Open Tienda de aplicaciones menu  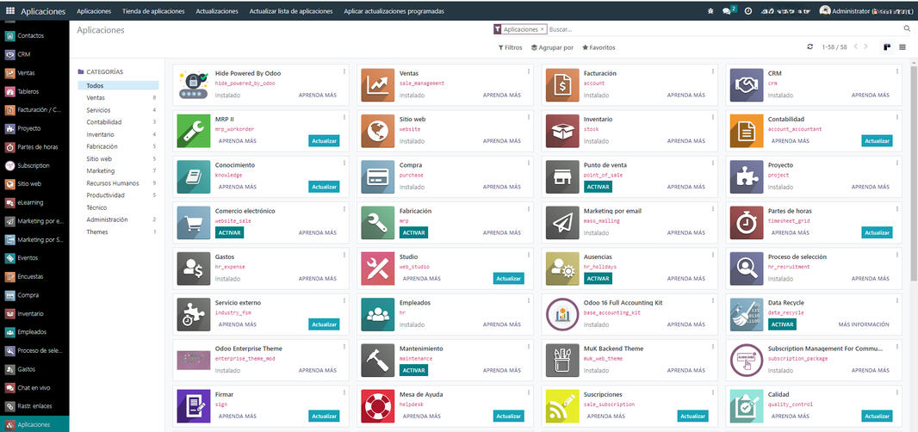tap(153, 11)
